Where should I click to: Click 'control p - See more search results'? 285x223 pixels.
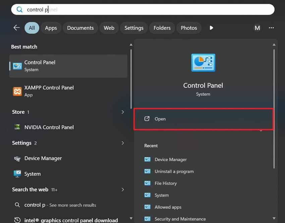click(68, 205)
